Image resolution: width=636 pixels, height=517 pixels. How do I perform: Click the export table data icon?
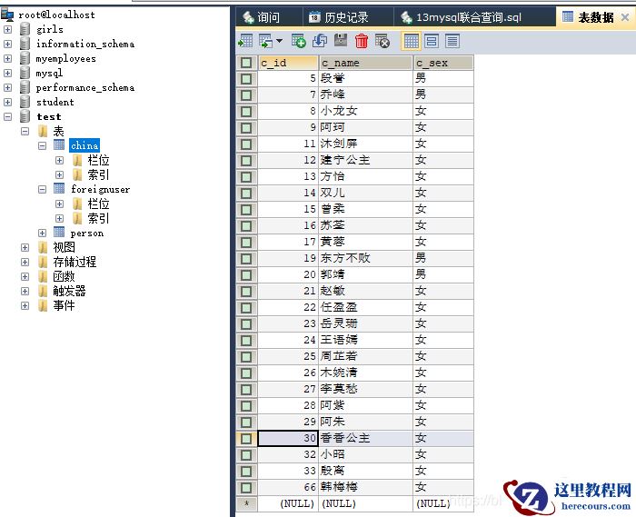click(x=245, y=41)
